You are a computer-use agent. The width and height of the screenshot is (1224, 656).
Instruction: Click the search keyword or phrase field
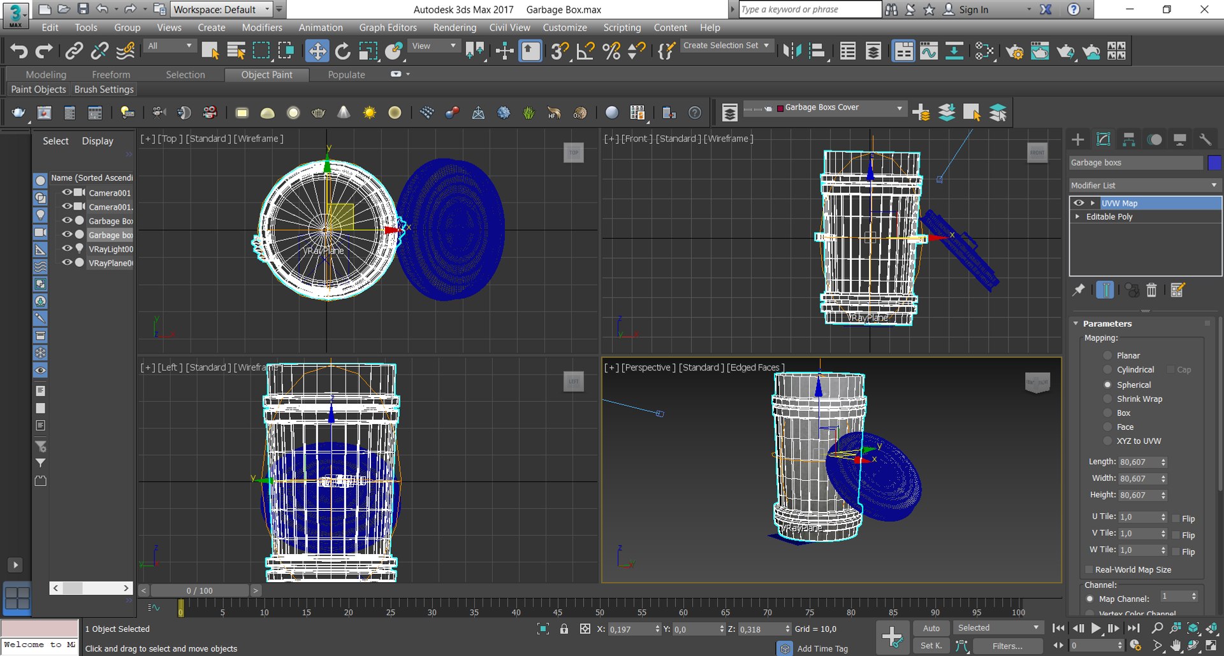click(x=810, y=10)
